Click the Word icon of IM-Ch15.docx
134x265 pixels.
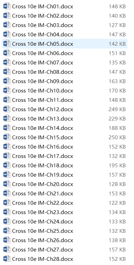point(7,138)
